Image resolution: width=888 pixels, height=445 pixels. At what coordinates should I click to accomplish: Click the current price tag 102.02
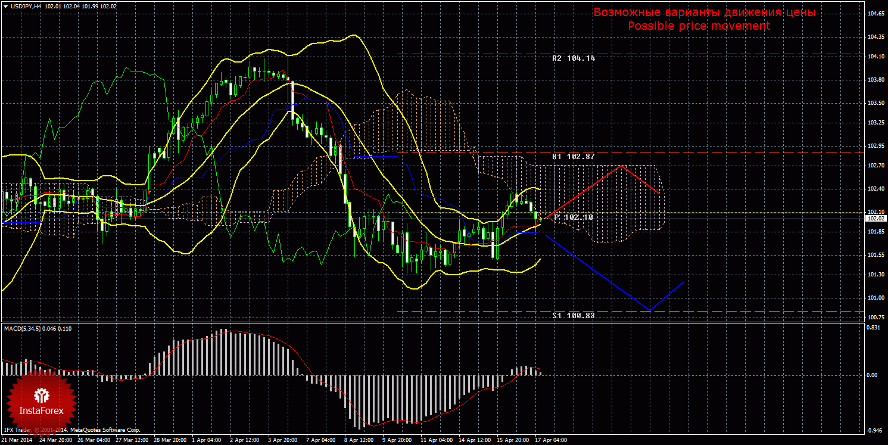[x=875, y=219]
